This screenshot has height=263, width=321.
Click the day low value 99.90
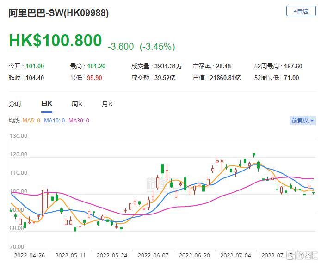coord(94,78)
